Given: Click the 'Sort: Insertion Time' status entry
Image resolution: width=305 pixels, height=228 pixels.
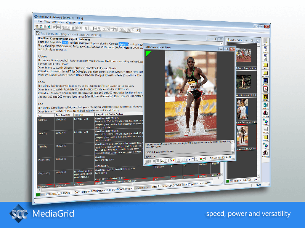Looking at the screenshot, I should [104, 190].
